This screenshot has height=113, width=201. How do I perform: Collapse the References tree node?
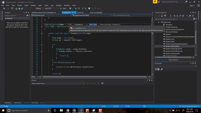coord(159,22)
